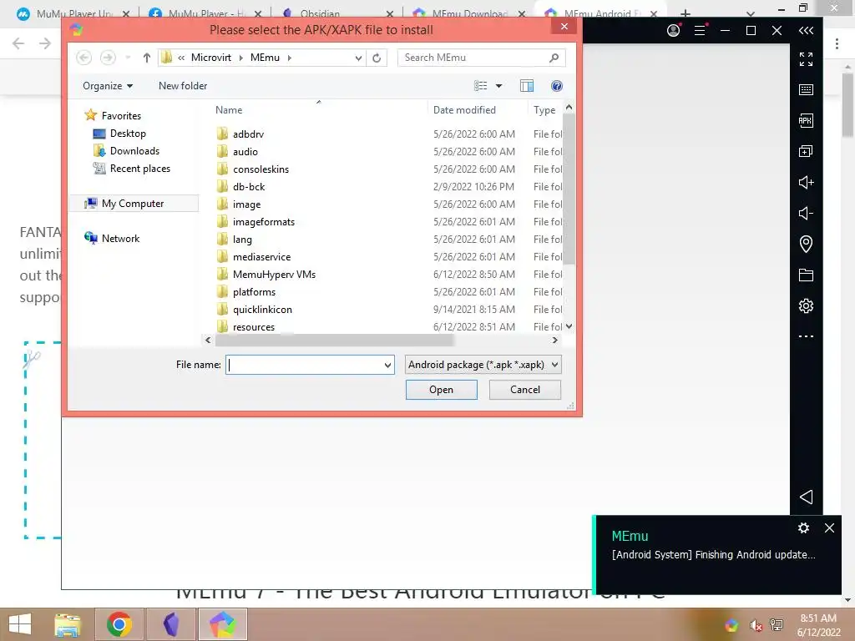
Task: Click the File name input field
Action: coord(304,365)
